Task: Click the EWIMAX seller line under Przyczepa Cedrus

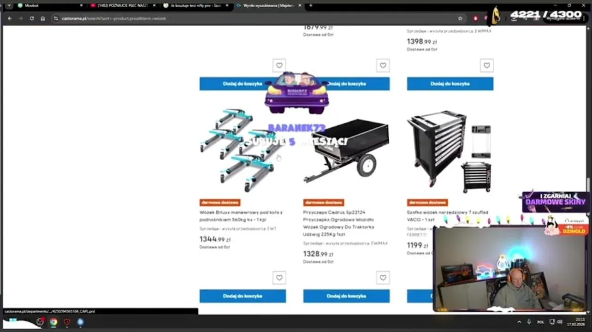Action: 345,243
